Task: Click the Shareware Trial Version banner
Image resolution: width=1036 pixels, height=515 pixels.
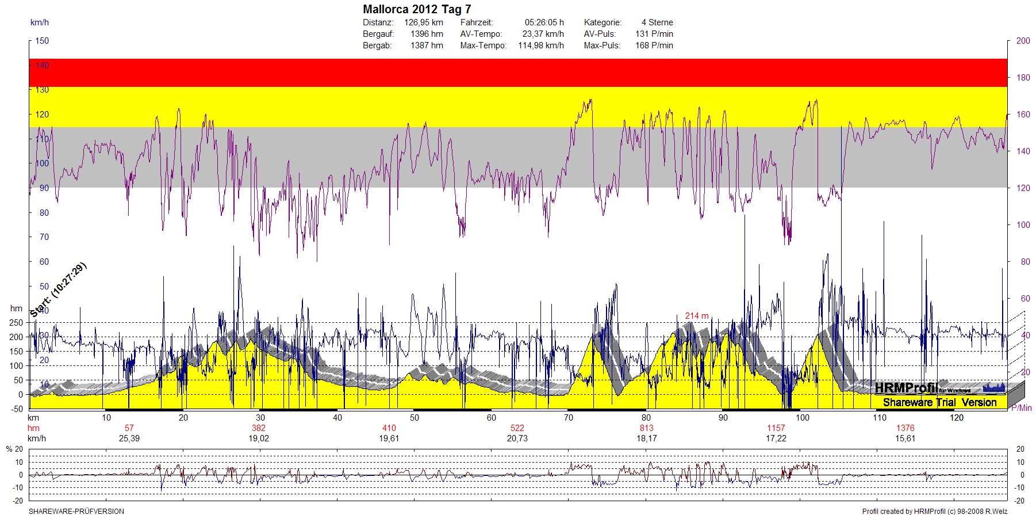Action: click(x=939, y=402)
